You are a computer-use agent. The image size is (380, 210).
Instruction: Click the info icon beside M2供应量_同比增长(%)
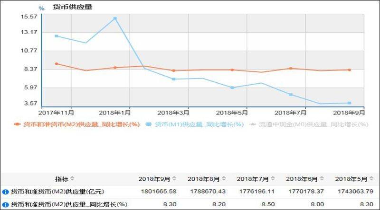tap(5, 205)
